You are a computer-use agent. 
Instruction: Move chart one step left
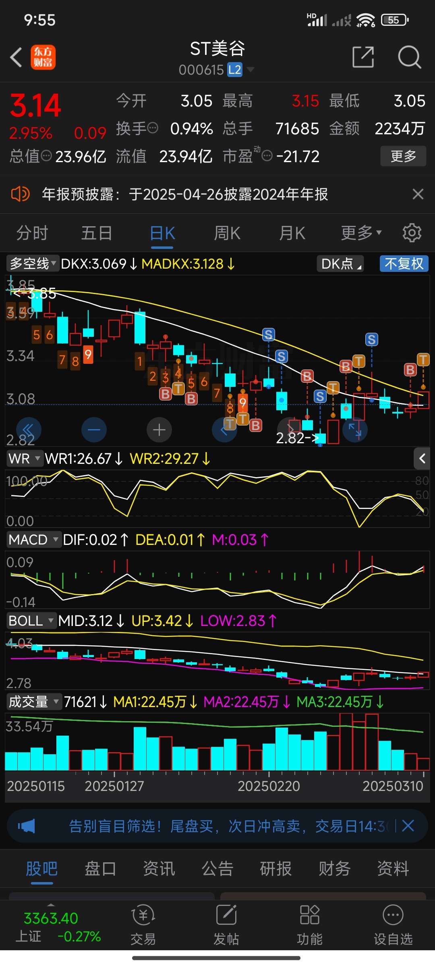click(x=224, y=430)
